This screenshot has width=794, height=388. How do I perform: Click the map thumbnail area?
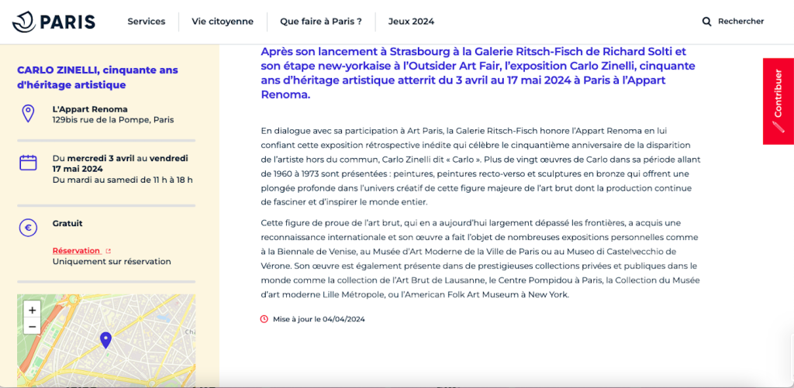click(106, 341)
